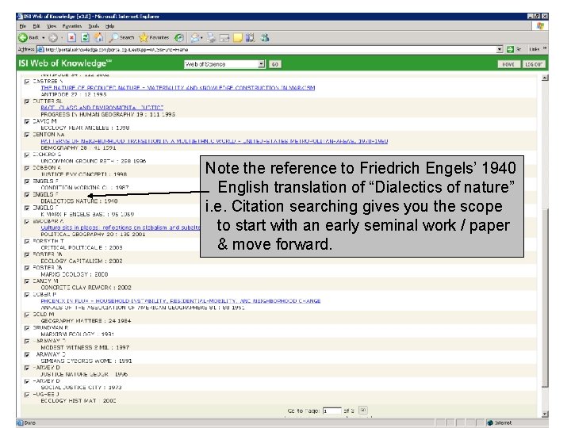Open Patterns of Neighborhood Transition link
The image size is (571, 428).
point(214,141)
